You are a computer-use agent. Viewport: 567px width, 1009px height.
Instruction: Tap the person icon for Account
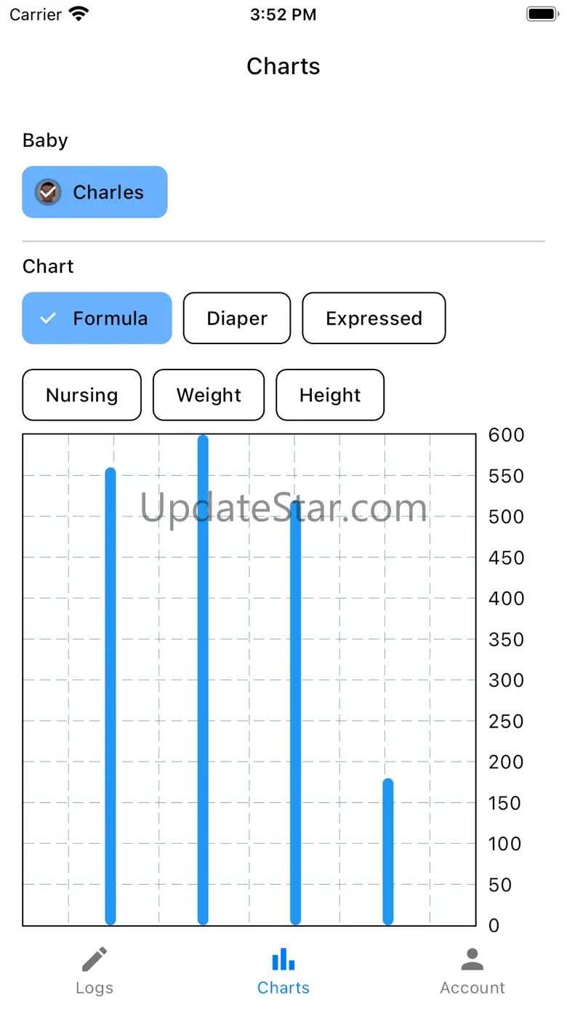click(x=472, y=960)
